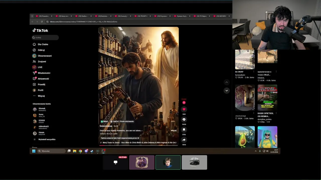Image resolution: width=321 pixels, height=180 pixels.
Task: Show hidden system tray icons
Action: click(256, 151)
